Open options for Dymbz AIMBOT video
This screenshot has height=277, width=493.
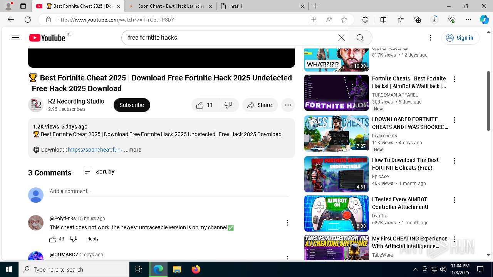point(454,200)
